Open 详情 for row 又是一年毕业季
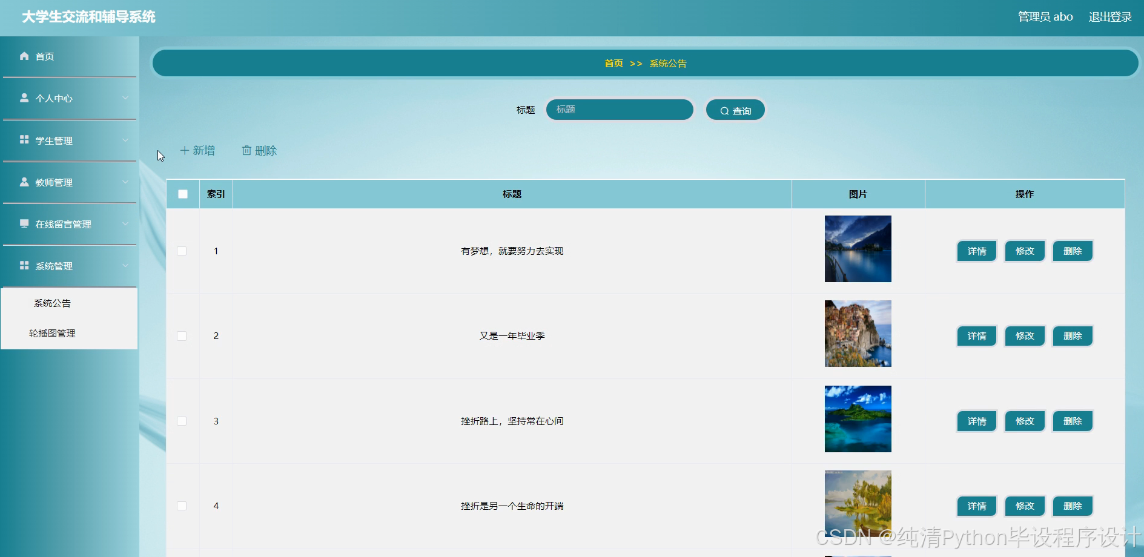Viewport: 1144px width, 557px height. 977,336
